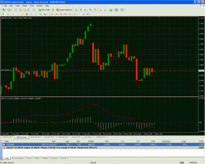Click the Periods clock icon
This screenshot has width=205, height=164.
pyautogui.click(x=116, y=10)
